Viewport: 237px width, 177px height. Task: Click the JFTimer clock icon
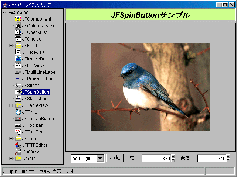[18, 112]
